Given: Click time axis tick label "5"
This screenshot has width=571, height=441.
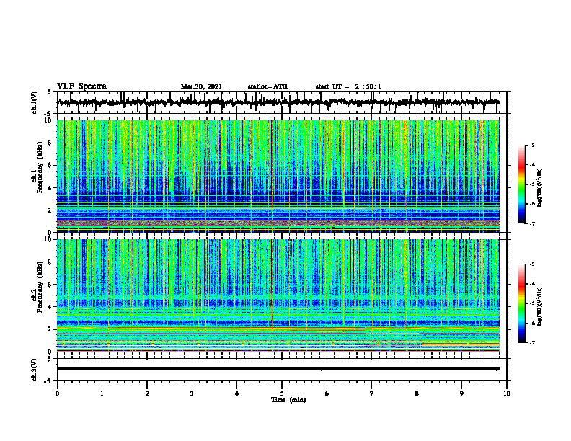Looking at the screenshot, I should [282, 393].
